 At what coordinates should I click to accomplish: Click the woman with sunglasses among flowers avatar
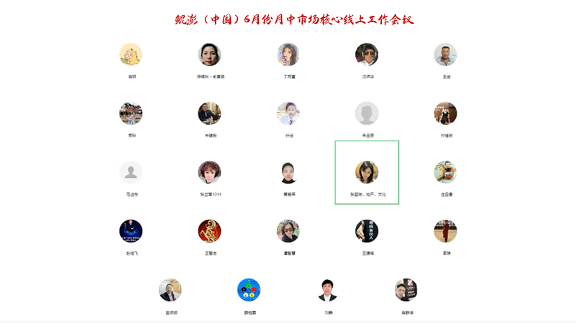(288, 231)
